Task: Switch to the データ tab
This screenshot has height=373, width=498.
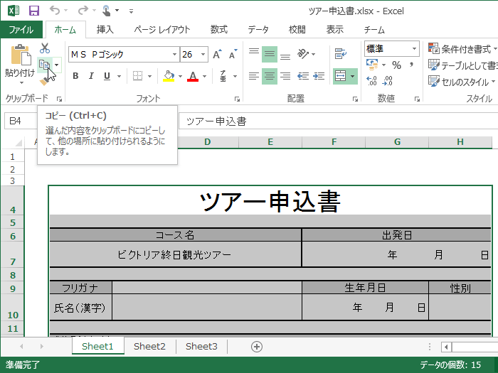Action: pyautogui.click(x=258, y=30)
